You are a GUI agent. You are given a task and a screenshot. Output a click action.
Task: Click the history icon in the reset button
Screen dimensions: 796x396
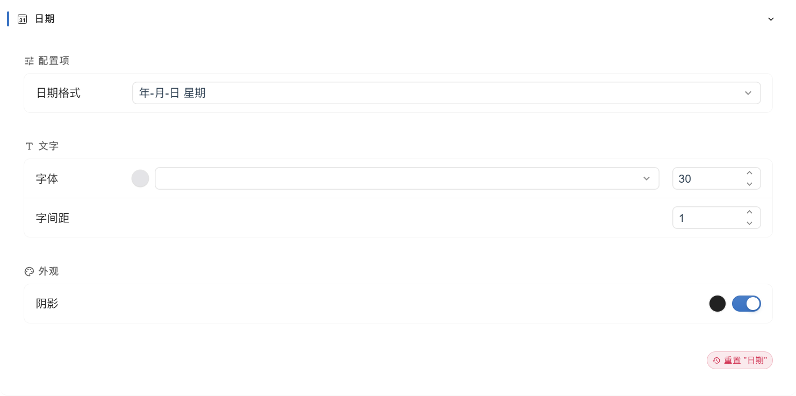pos(716,361)
